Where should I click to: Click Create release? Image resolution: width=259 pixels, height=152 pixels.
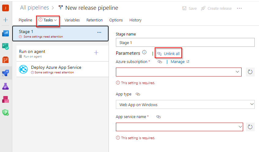pos(216,8)
